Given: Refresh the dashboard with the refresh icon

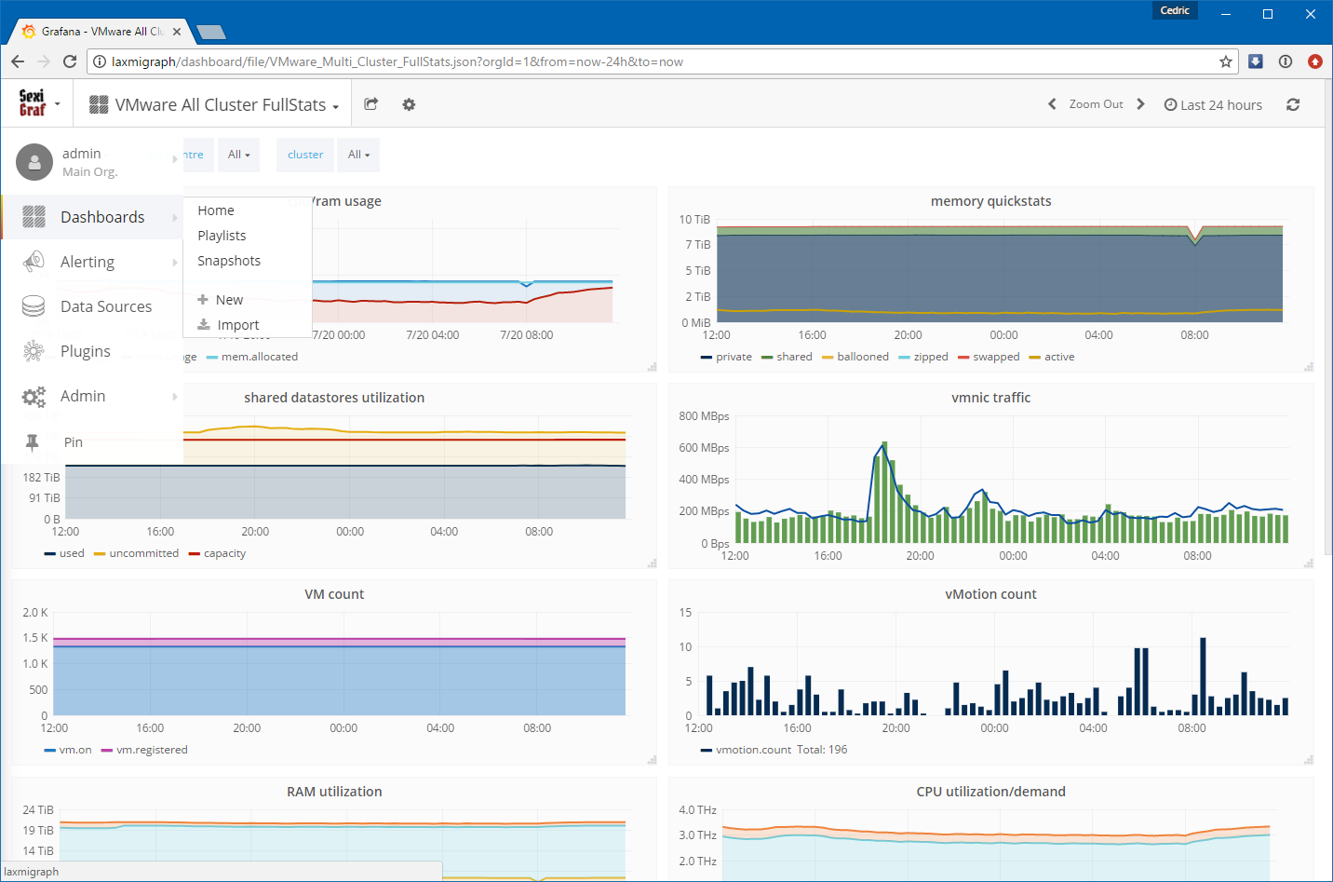Looking at the screenshot, I should 1293,104.
